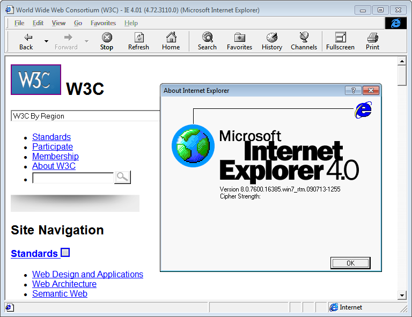The image size is (412, 317).
Task: Follow the Participate link
Action: [x=53, y=146]
